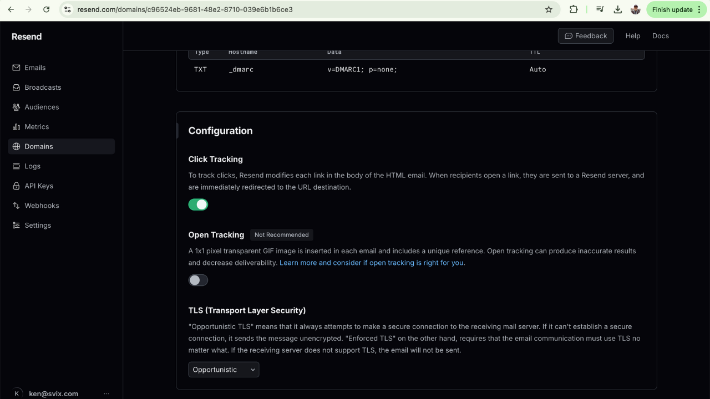
Task: Click the Webhooks arrows icon
Action: (x=16, y=206)
